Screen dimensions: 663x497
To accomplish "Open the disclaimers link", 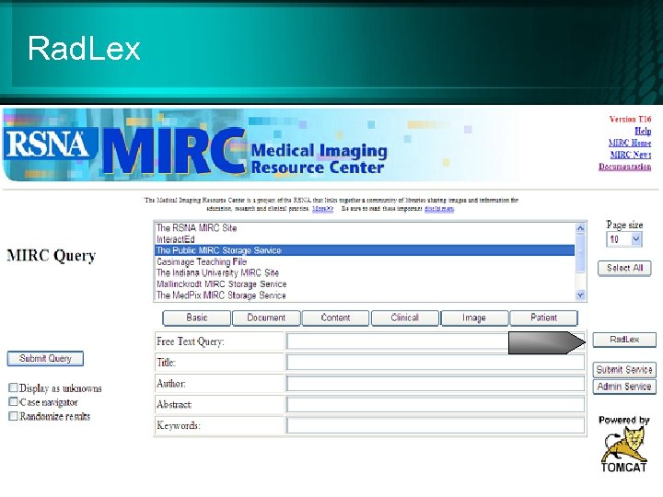I will 439,208.
